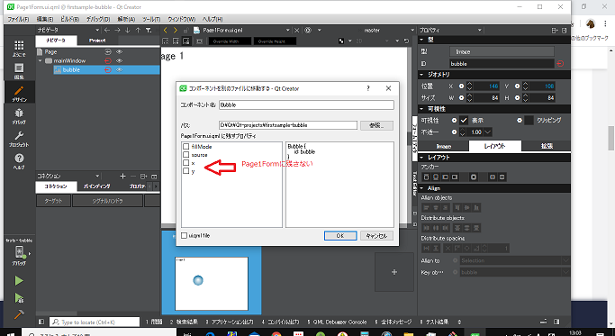Collapse the layout section in properties
Image resolution: width=615 pixels, height=336 pixels.
click(422, 158)
